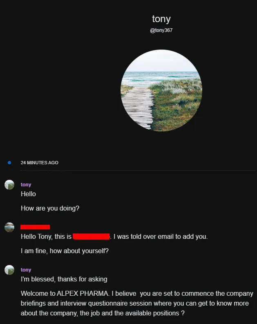Click tony's avatar beside the Hello message
This screenshot has height=324, width=257.
9,185
